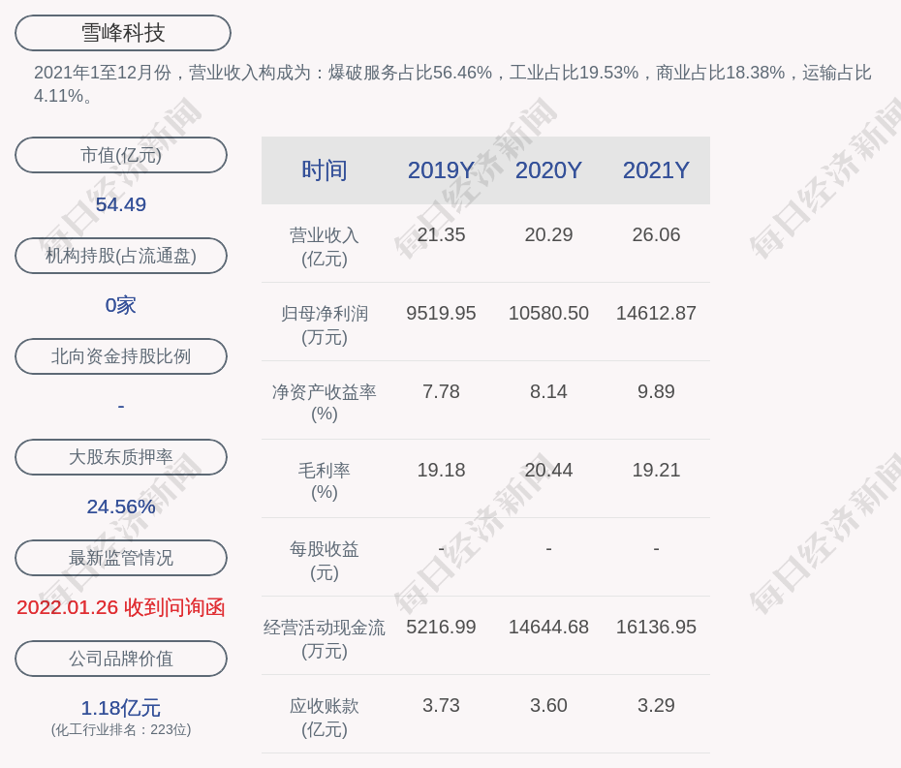The width and height of the screenshot is (901, 768).
Task: Select gross margin value 19.21
Action: (656, 471)
